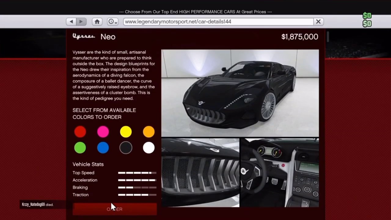Select the white car color

tap(149, 148)
